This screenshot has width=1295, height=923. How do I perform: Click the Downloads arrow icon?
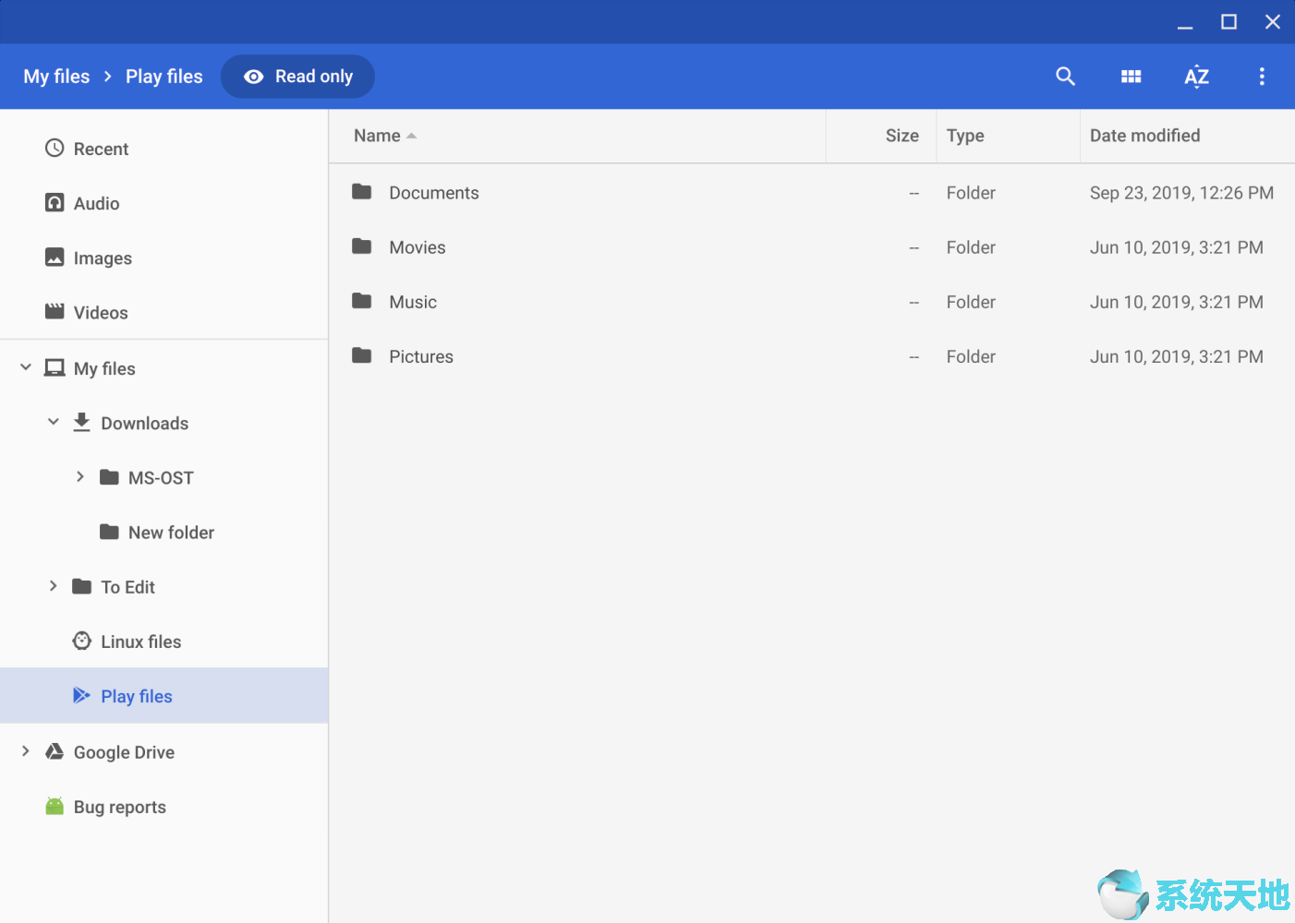[x=81, y=422]
